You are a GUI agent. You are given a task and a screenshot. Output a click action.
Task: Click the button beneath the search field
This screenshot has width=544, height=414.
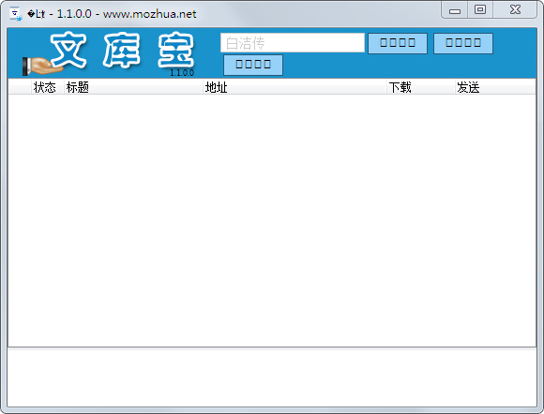click(253, 65)
